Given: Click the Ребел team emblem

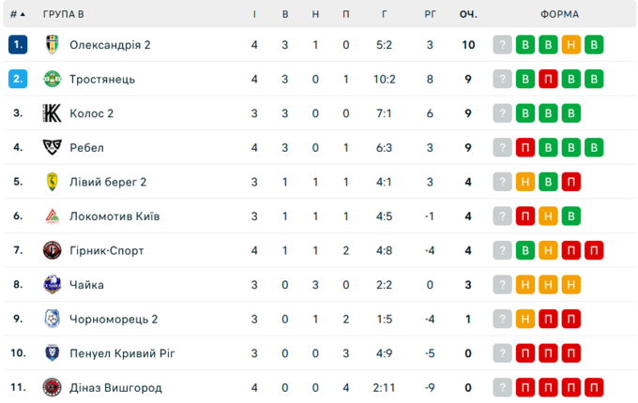Looking at the screenshot, I should (52, 147).
